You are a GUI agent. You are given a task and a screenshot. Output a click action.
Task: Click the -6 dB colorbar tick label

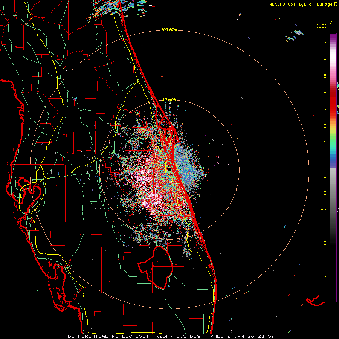coord(324,260)
